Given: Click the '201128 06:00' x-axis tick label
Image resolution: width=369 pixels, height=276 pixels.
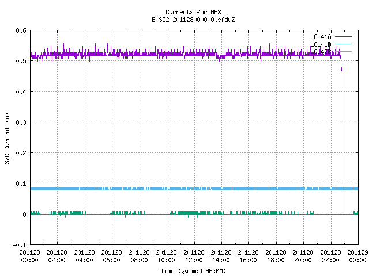Looking at the screenshot, I should [x=112, y=256].
